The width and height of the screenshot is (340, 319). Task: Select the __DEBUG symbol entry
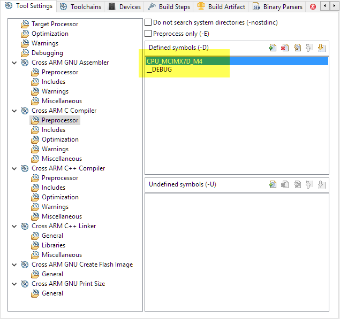click(159, 69)
